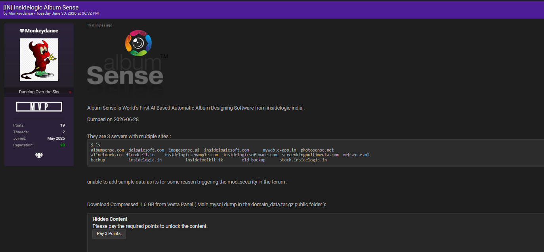Click the Monkeydance author link in header
The width and height of the screenshot is (544, 252).
pyautogui.click(x=21, y=13)
